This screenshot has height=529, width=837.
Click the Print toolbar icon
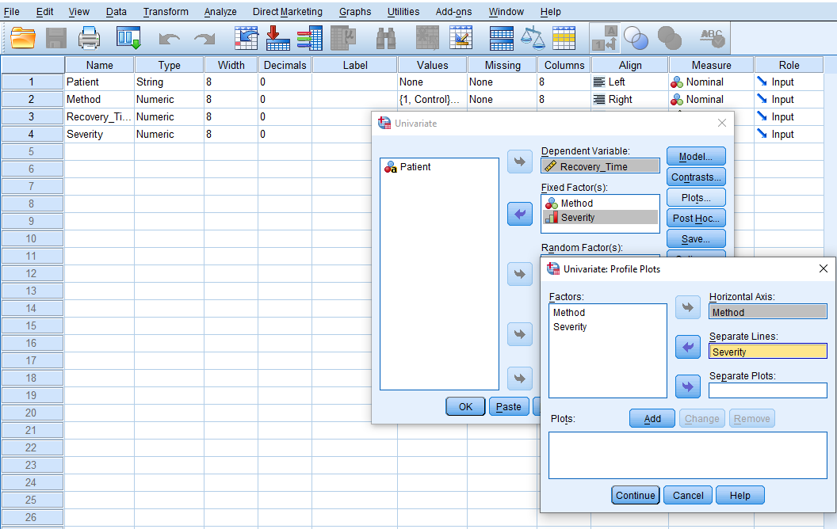89,38
